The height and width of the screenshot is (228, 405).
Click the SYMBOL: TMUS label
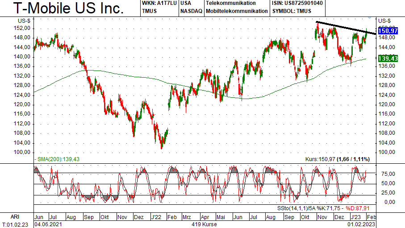click(292, 11)
